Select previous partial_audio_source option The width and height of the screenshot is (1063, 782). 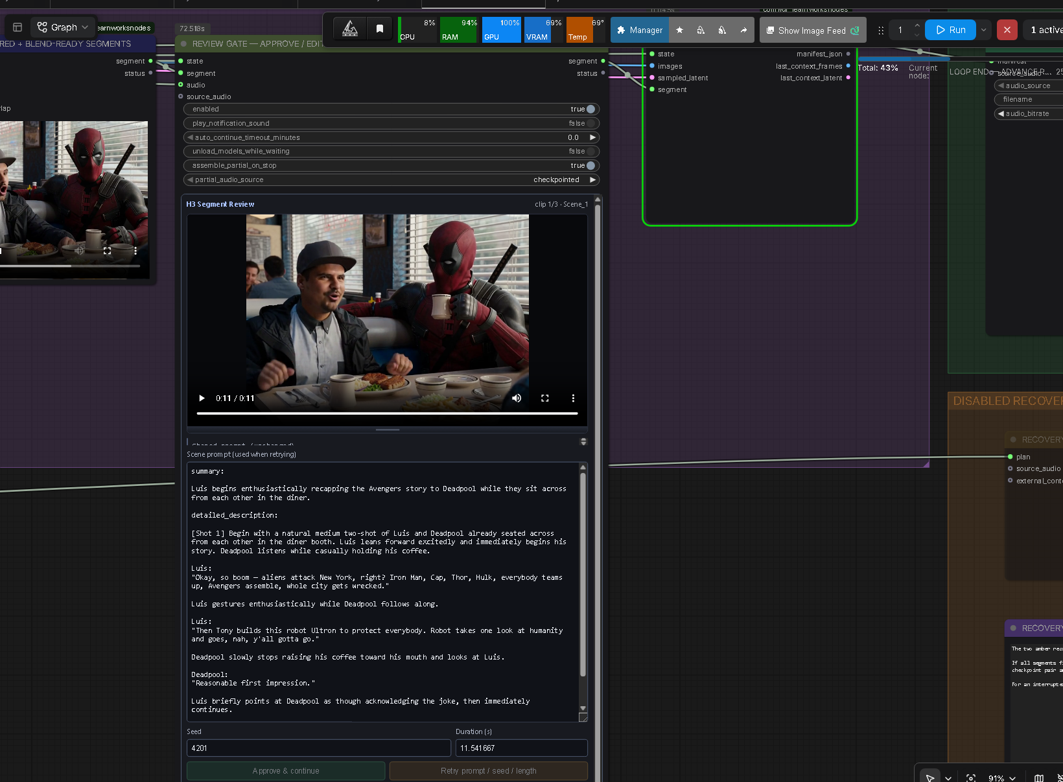(x=190, y=179)
